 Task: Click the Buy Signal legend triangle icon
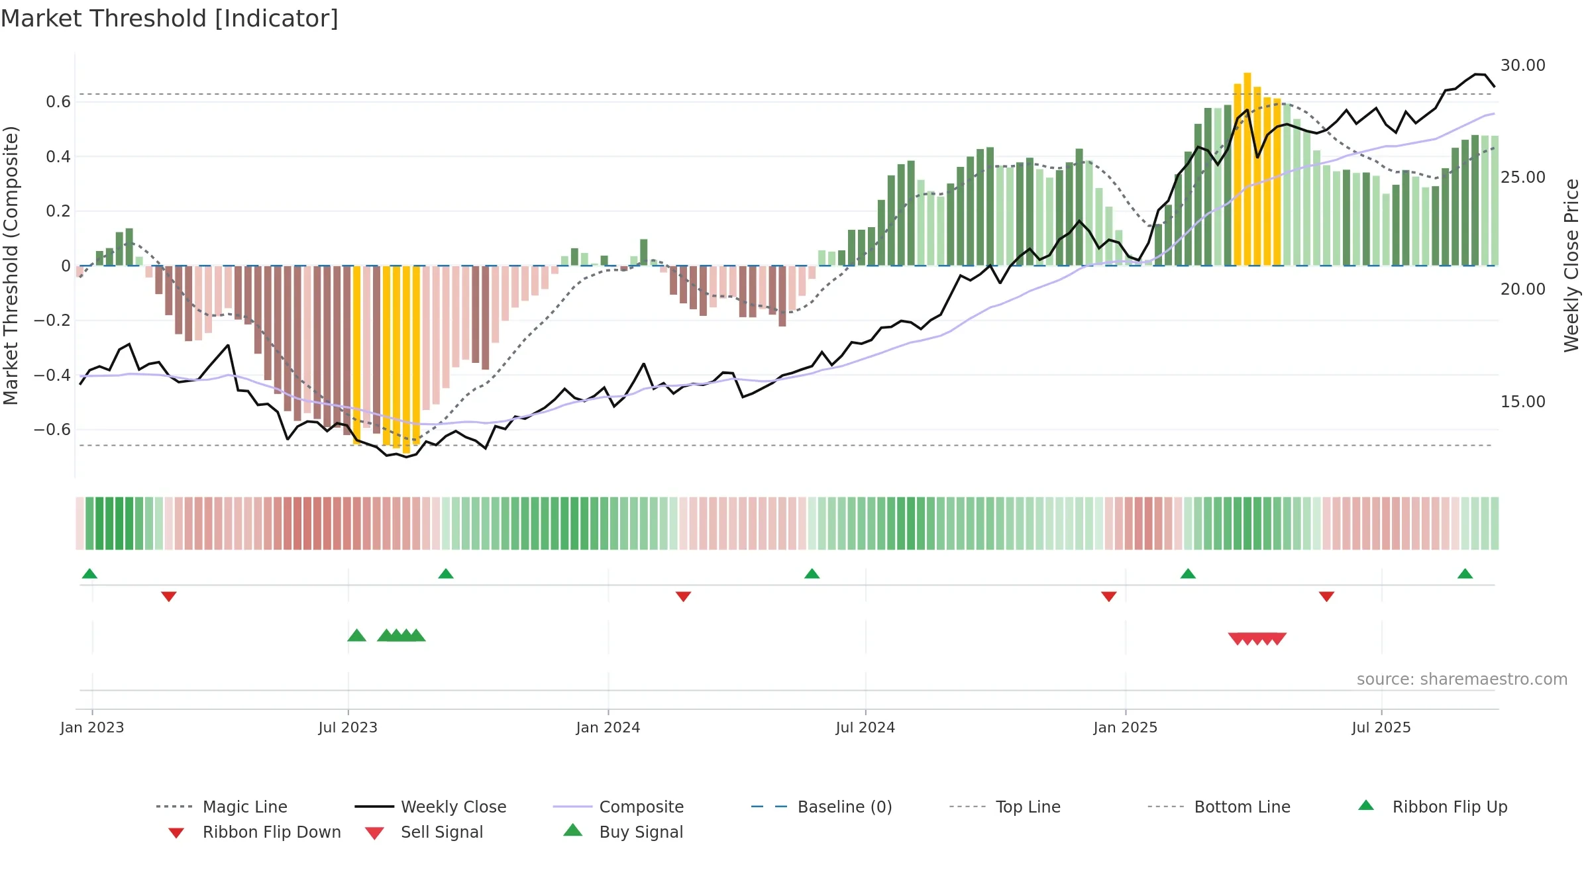click(572, 830)
